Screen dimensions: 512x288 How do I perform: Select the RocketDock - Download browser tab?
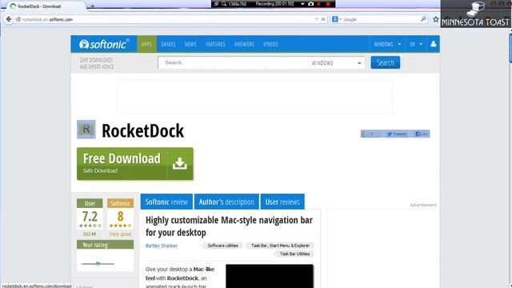[46, 6]
